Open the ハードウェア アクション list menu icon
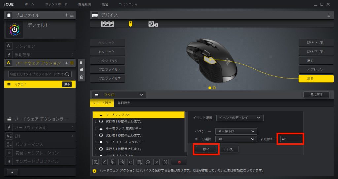Viewport: 338px width, 179px height. point(72,63)
